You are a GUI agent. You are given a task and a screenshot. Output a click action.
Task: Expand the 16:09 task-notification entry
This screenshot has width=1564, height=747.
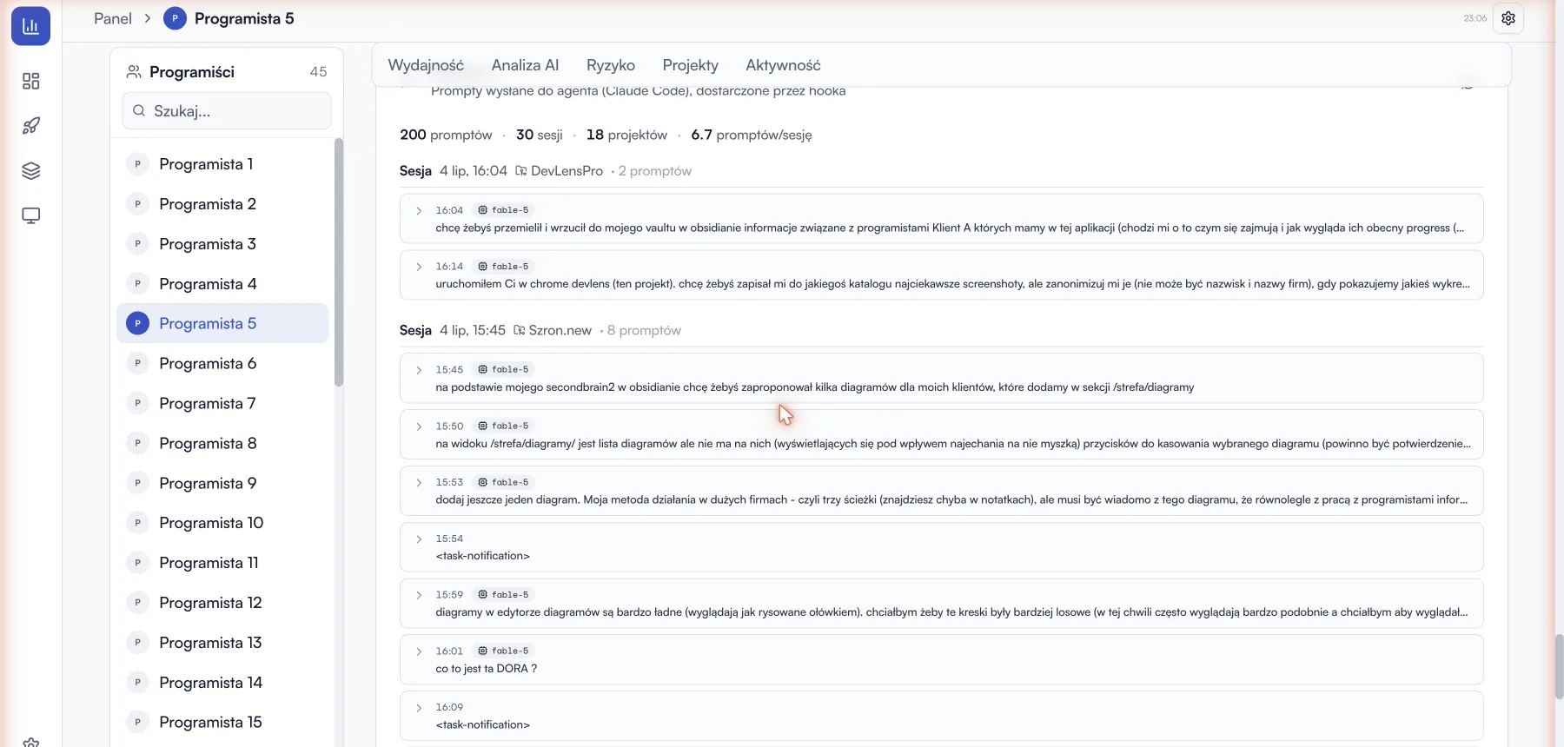419,708
